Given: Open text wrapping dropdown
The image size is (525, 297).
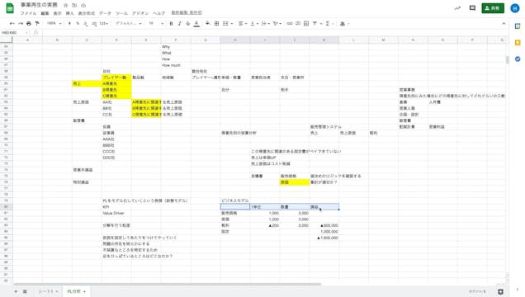Looking at the screenshot, I should pos(265,23).
